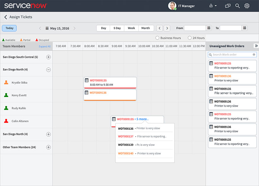259x186 pixels.
Task: Open the chat conversations icon
Action: click(x=228, y=6)
